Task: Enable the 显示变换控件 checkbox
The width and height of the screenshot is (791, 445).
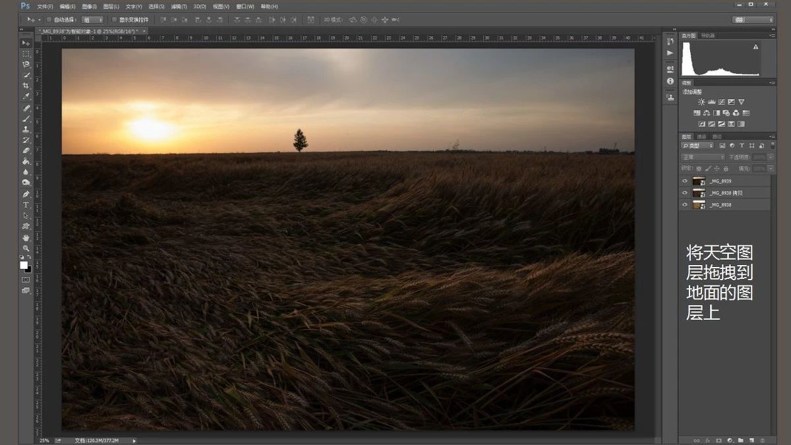Action: click(115, 20)
